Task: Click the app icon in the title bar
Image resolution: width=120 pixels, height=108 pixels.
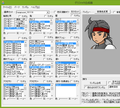Action: (3, 2)
